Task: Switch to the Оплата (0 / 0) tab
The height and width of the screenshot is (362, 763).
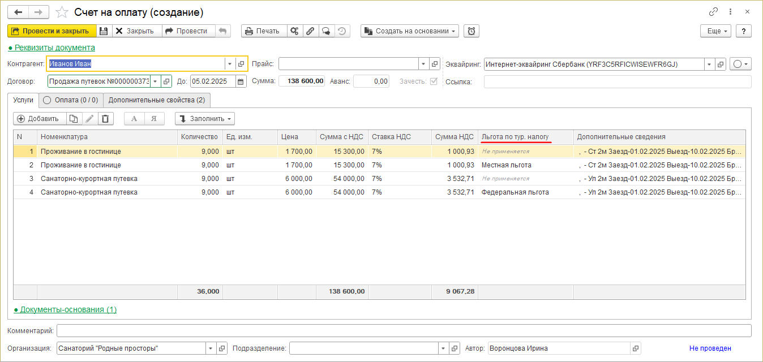Action: [71, 100]
